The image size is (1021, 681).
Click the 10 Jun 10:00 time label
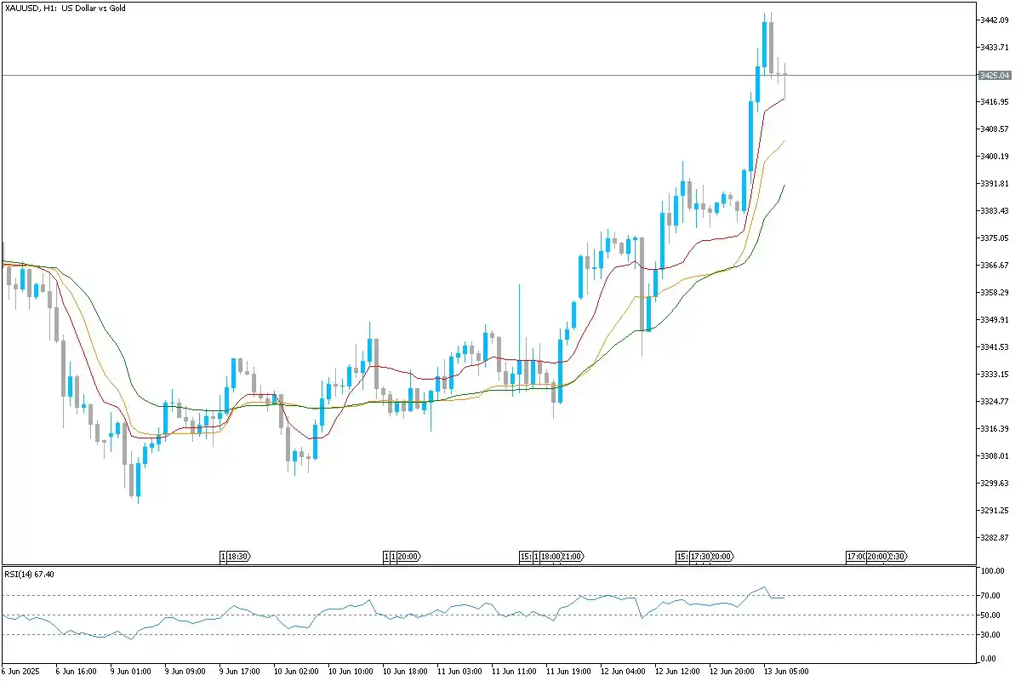[351, 671]
